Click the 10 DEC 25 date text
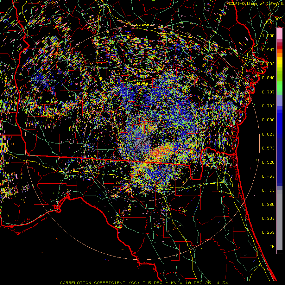This screenshot has height=285, width=285. 198,283
